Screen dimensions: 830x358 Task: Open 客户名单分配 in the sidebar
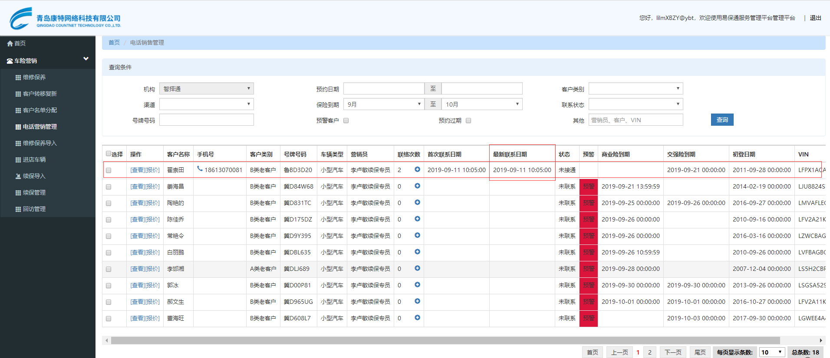pos(40,110)
